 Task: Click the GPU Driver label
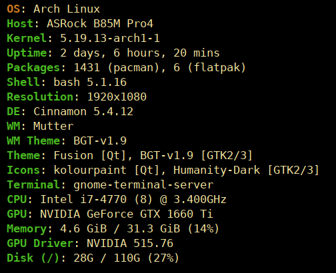[x=40, y=243]
